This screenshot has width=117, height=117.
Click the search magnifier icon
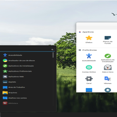[52, 50]
